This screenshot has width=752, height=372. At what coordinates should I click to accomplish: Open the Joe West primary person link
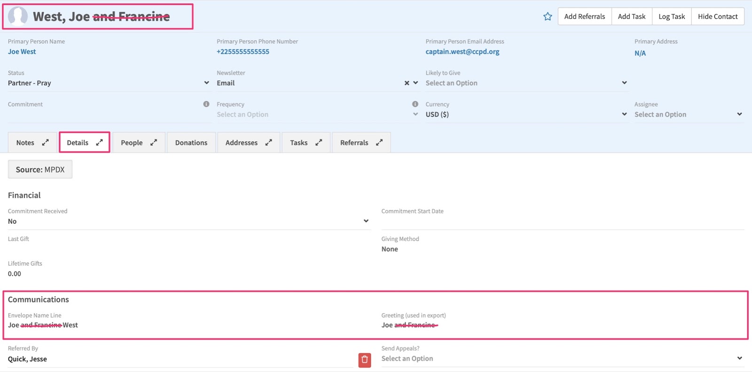(22, 52)
